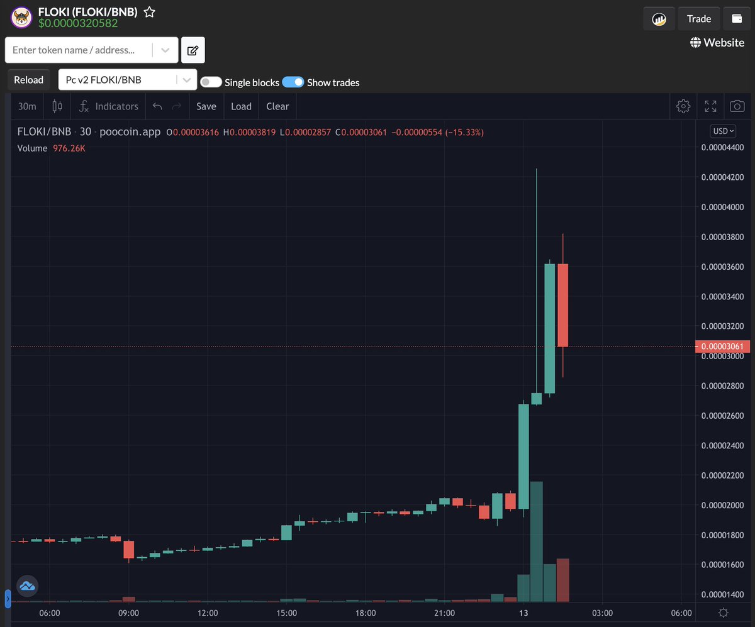Open chart settings with the gear icon

[683, 106]
